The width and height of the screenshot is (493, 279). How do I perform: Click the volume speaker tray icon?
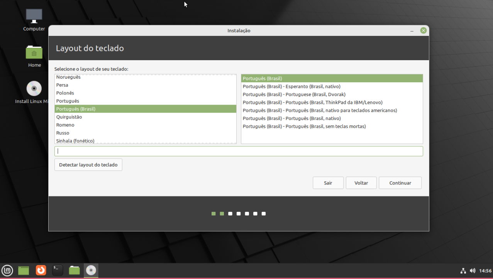(x=472, y=271)
